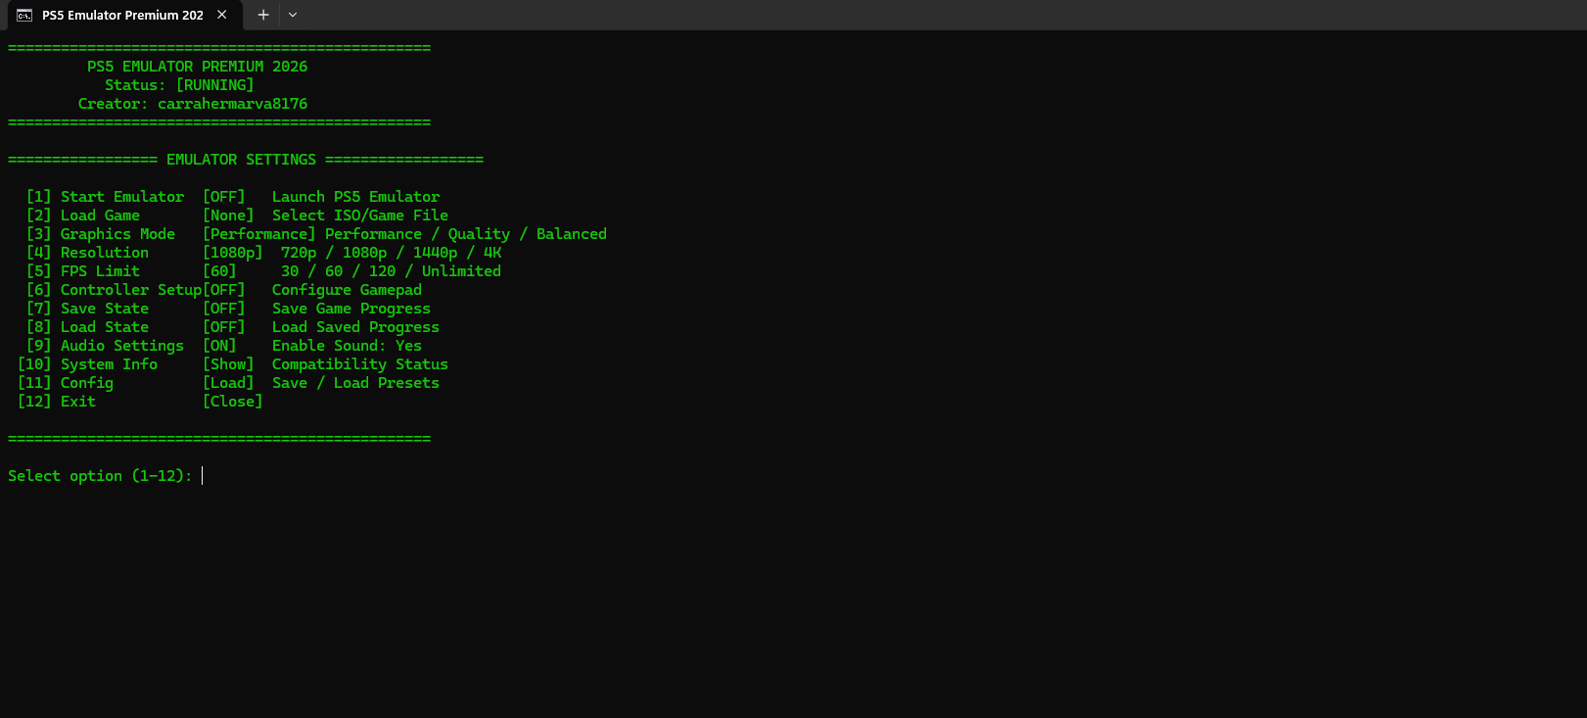Image resolution: width=1587 pixels, height=718 pixels.
Task: Click the '[6] Controller Setup' option
Action: [x=114, y=290]
